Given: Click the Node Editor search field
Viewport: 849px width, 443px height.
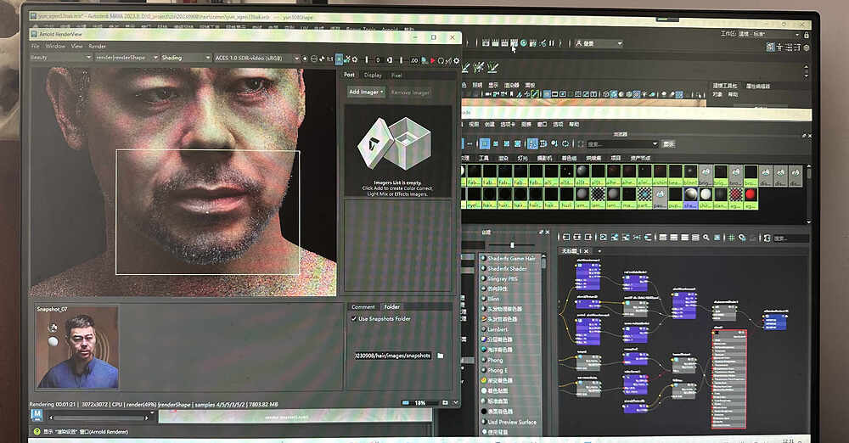Looking at the screenshot, I should coord(791,238).
